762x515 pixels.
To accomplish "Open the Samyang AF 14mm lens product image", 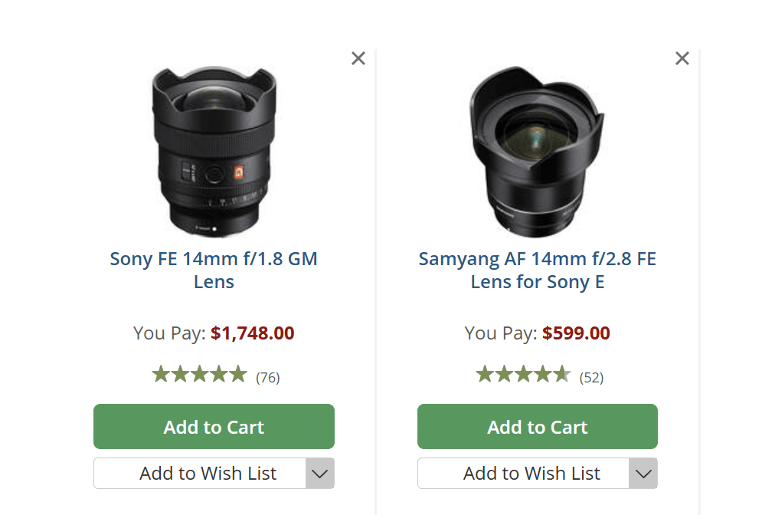I will [x=537, y=150].
